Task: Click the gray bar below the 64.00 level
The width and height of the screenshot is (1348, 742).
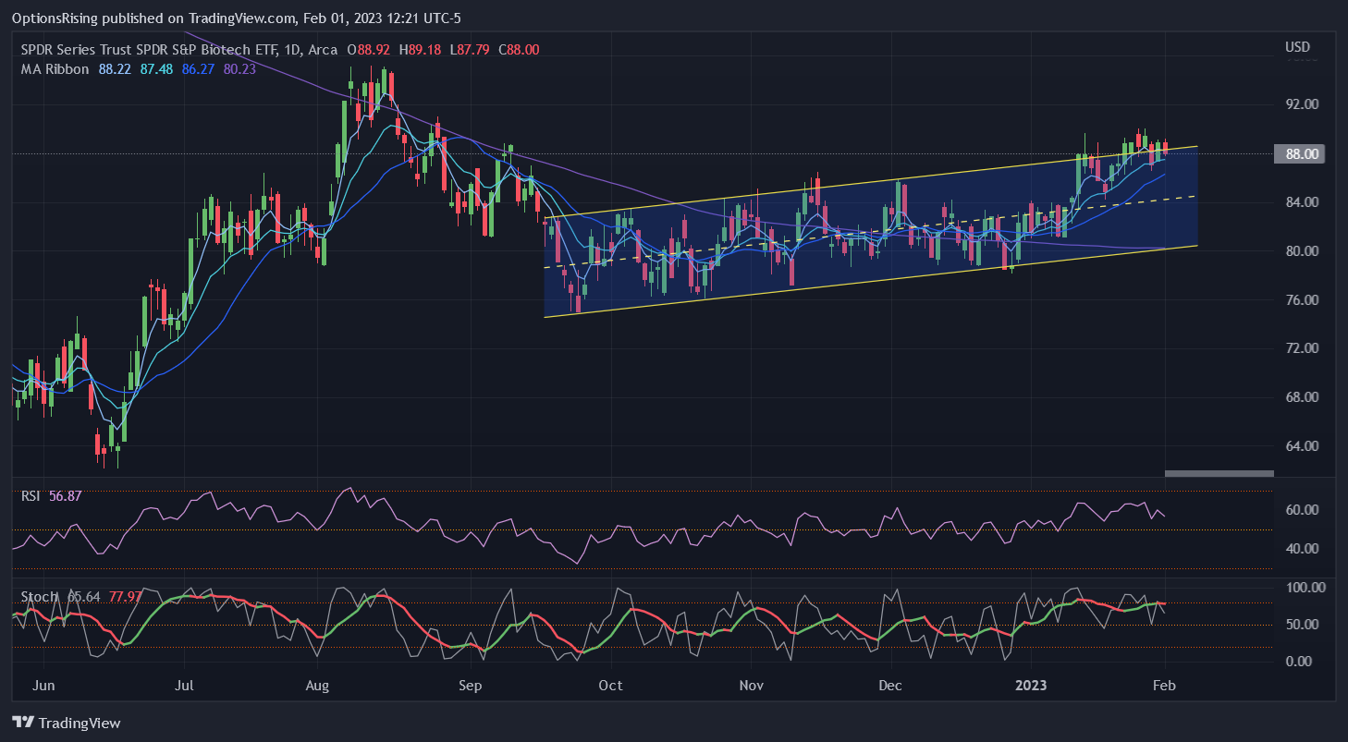Action: point(1219,473)
